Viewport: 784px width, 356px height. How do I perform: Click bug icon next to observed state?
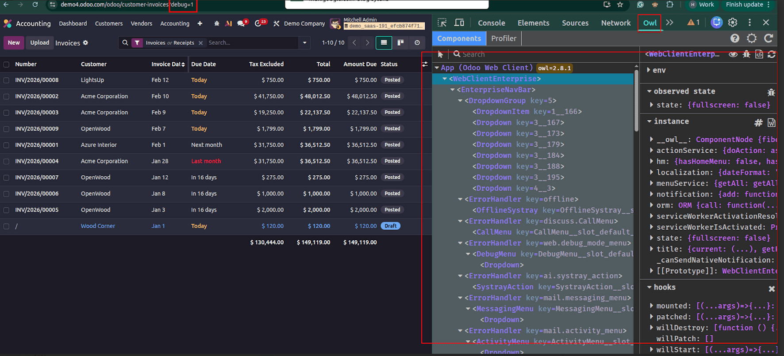771,92
